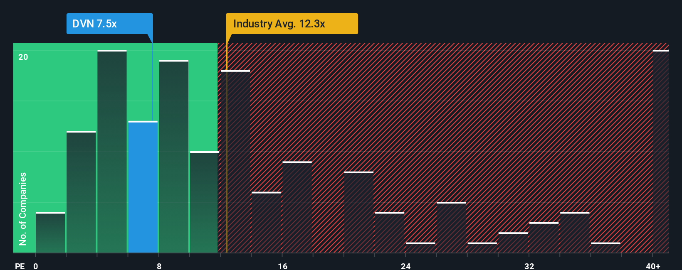
Task: Select the 40+ bar at far right
Action: (660, 151)
